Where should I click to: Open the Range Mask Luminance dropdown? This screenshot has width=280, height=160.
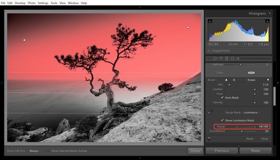[x=252, y=113]
